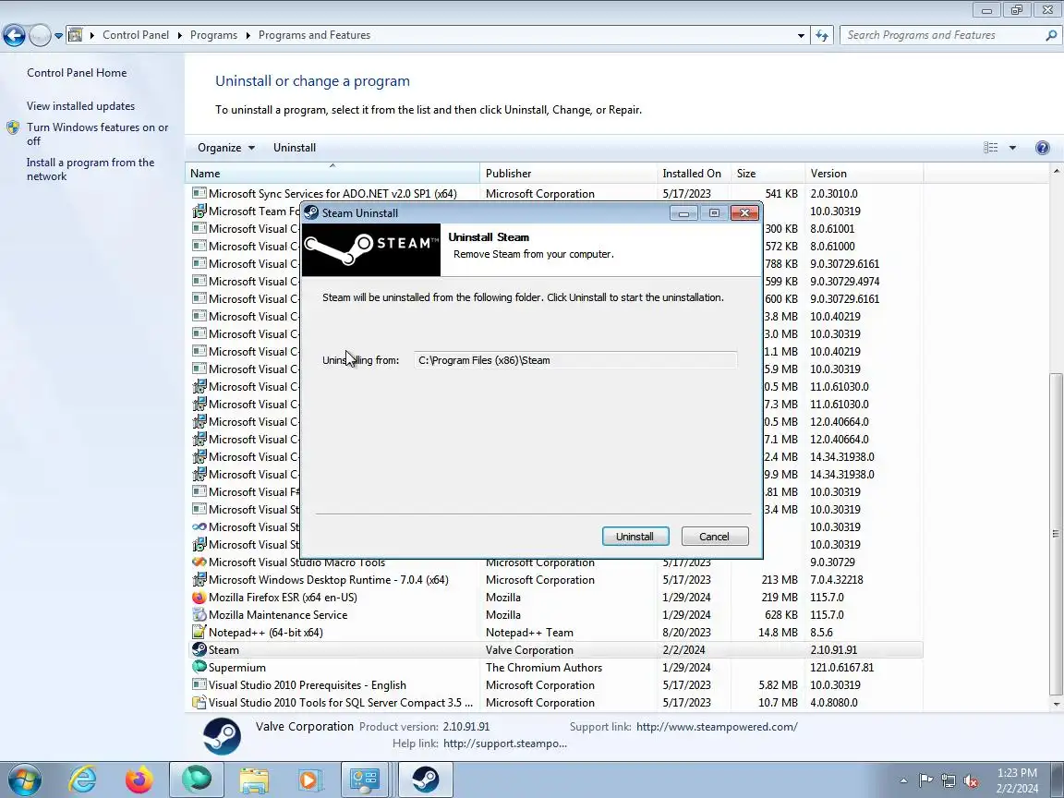Expand the view options dropdown arrow
This screenshot has height=798, width=1064.
click(1012, 147)
